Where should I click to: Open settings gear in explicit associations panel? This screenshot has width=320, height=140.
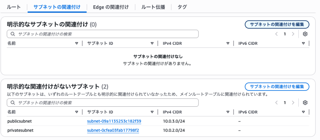(305, 34)
